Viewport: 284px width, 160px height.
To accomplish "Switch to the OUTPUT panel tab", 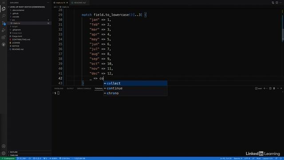I will 70,88.
